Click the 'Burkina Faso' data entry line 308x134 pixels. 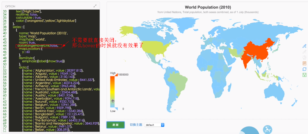click(53, 111)
